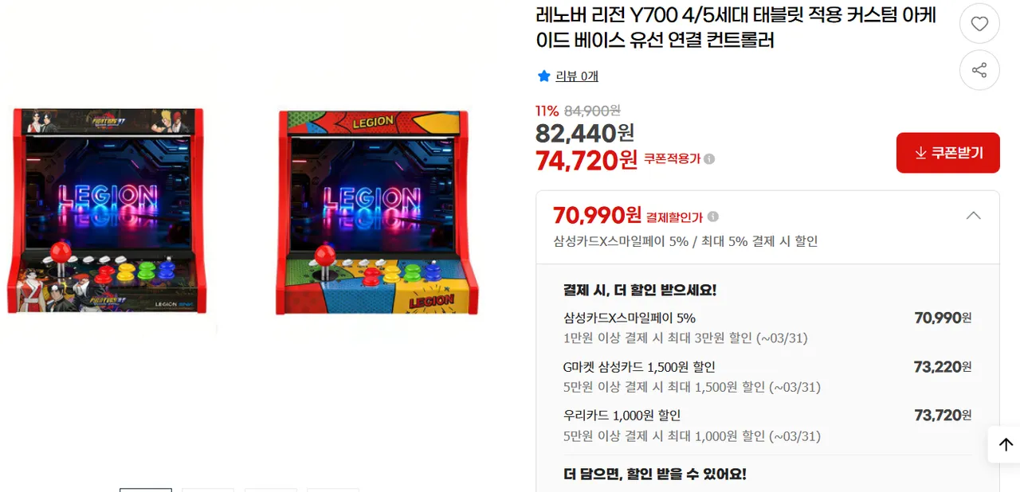Select G마켓 삼성카드 1,500원 할인 option

[x=767, y=377]
